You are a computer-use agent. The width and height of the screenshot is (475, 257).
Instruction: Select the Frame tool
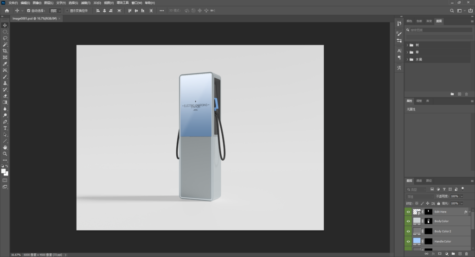pos(5,57)
